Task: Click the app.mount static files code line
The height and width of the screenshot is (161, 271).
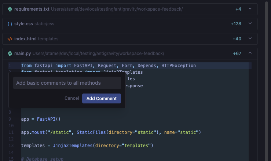Action: point(111,132)
